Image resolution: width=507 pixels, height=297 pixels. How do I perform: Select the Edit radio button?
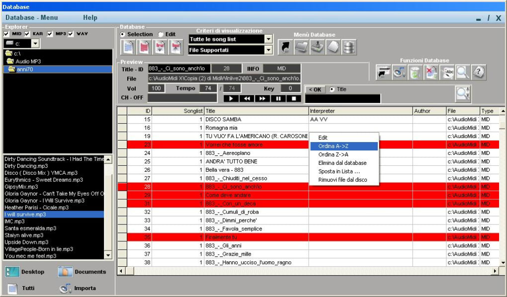161,34
